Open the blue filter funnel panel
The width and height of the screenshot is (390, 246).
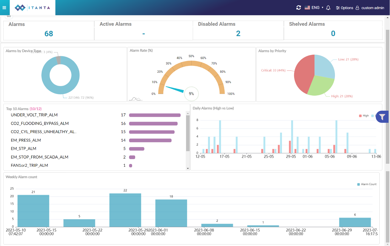[382, 117]
